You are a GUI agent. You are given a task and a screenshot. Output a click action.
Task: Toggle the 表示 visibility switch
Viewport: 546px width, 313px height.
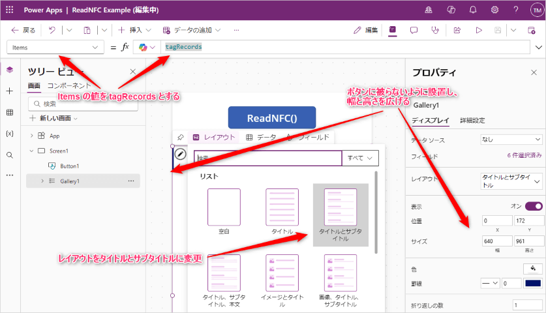(x=533, y=206)
